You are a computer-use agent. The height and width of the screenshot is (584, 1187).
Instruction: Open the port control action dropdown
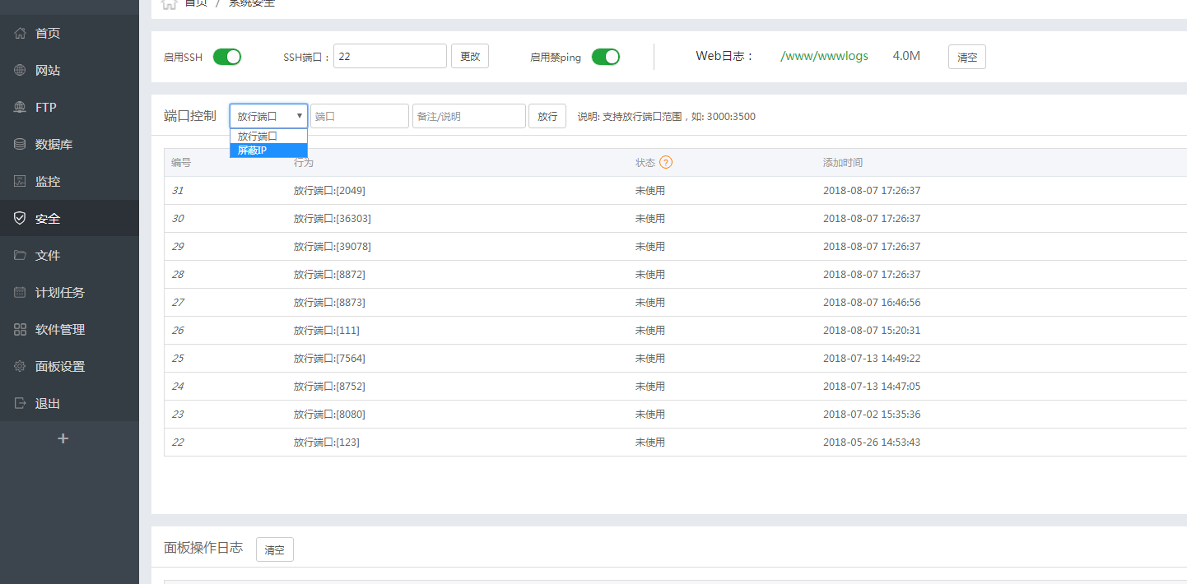[268, 116]
